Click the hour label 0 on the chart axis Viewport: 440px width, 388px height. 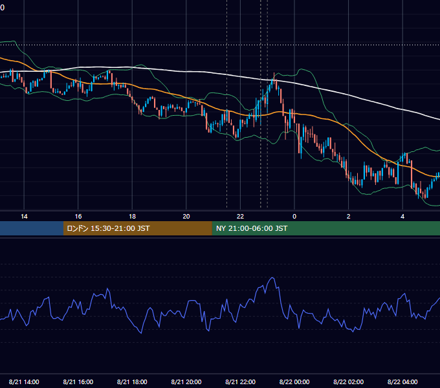click(294, 217)
